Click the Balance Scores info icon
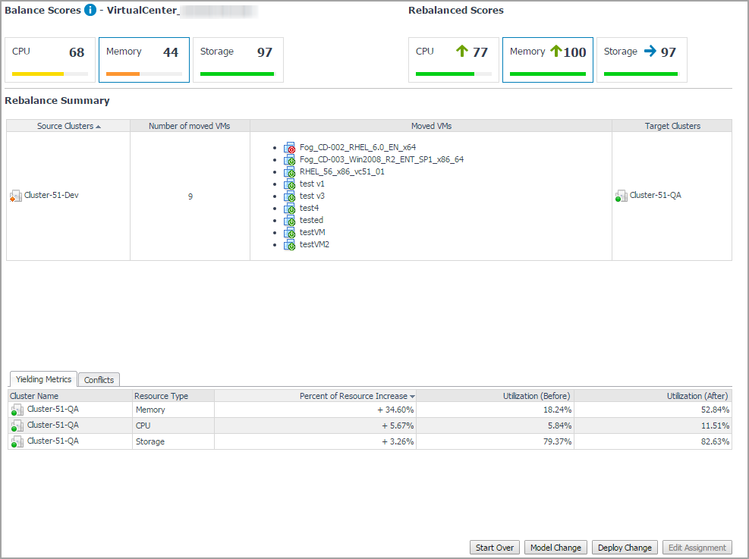749x559 pixels. (x=90, y=11)
